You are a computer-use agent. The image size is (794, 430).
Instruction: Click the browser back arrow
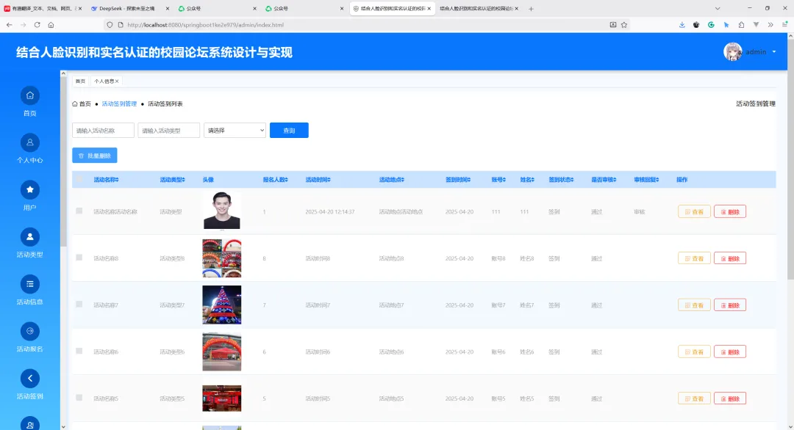click(x=9, y=25)
